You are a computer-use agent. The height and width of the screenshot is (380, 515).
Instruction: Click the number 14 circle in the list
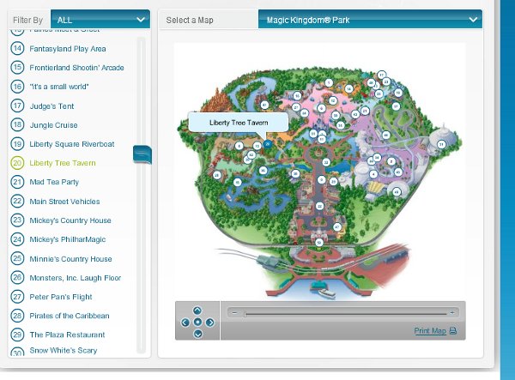click(17, 49)
